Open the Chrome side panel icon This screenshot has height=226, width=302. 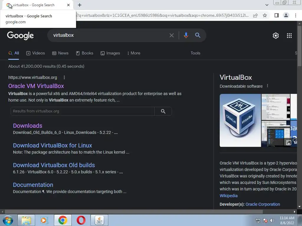[x=277, y=15]
